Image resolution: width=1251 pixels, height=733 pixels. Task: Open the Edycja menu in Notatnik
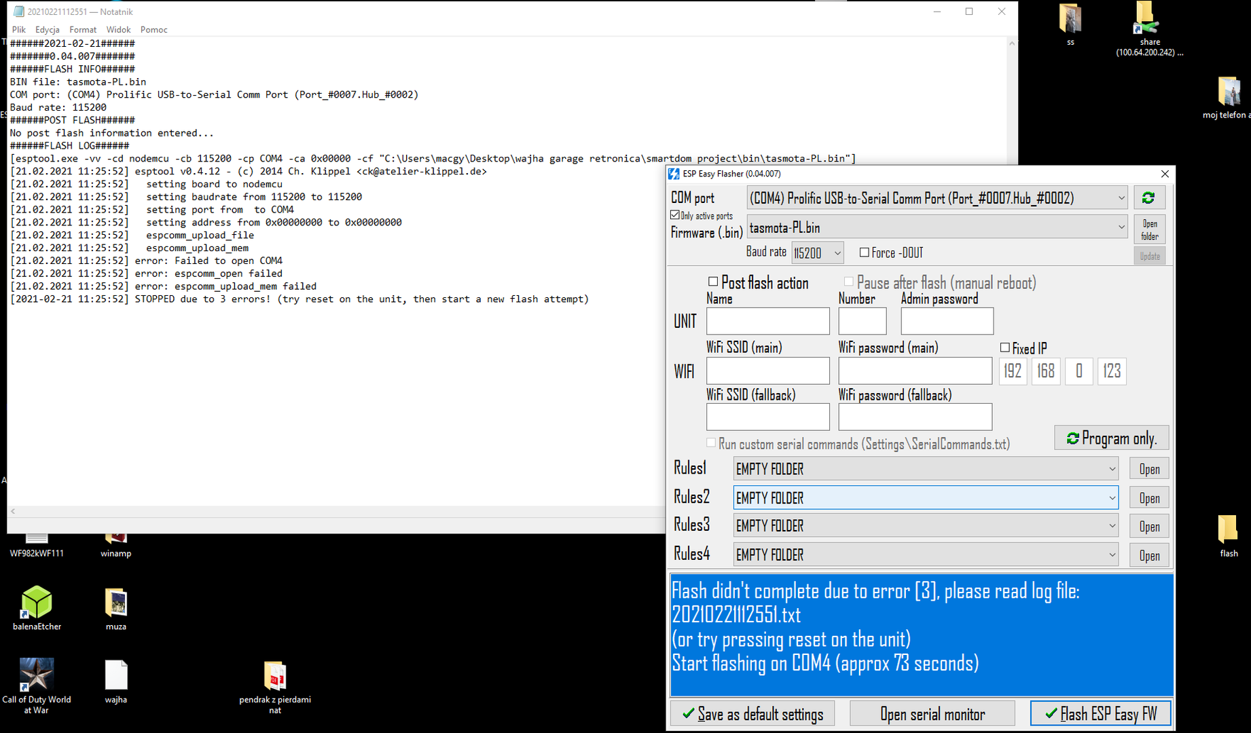[x=48, y=30]
